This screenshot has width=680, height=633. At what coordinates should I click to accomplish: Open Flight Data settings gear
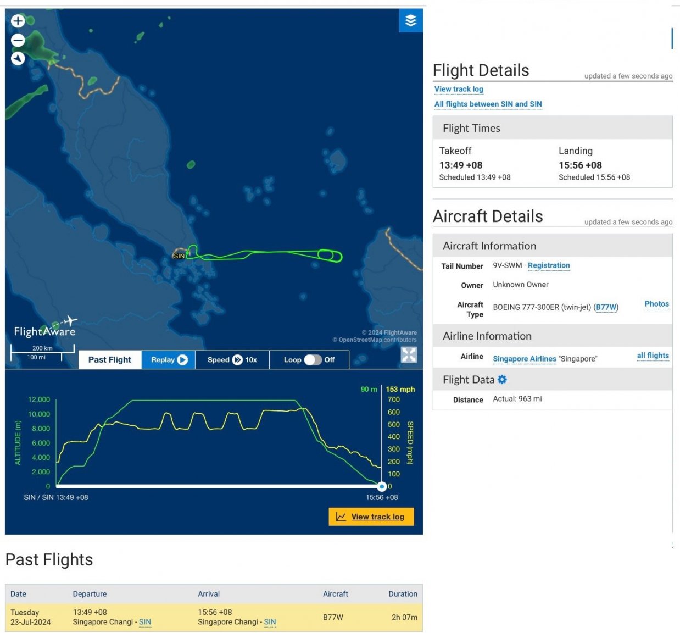click(502, 380)
